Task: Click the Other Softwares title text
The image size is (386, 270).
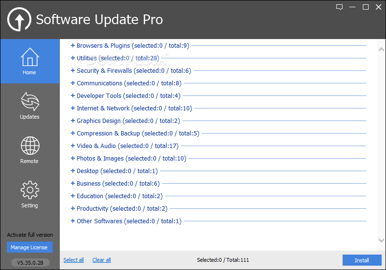Action: 129,221
